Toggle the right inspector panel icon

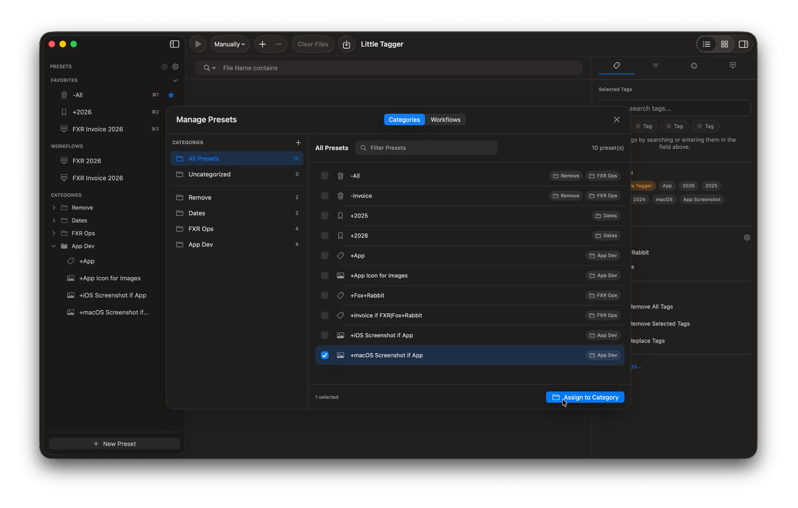[x=743, y=44]
